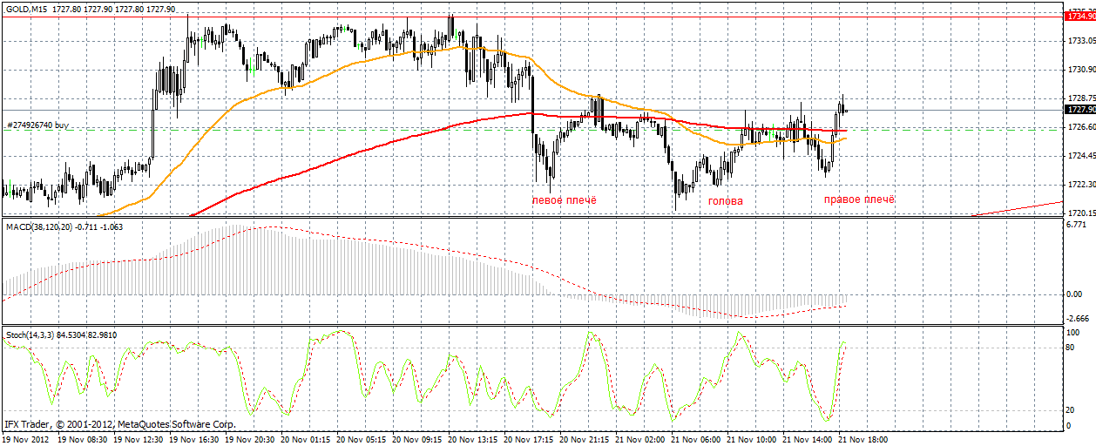Click the 19 Nov 20:30 time label
Screen dimensions: 1096x446
point(248,440)
